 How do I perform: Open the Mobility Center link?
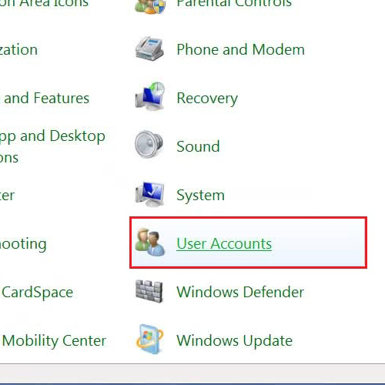tap(54, 341)
